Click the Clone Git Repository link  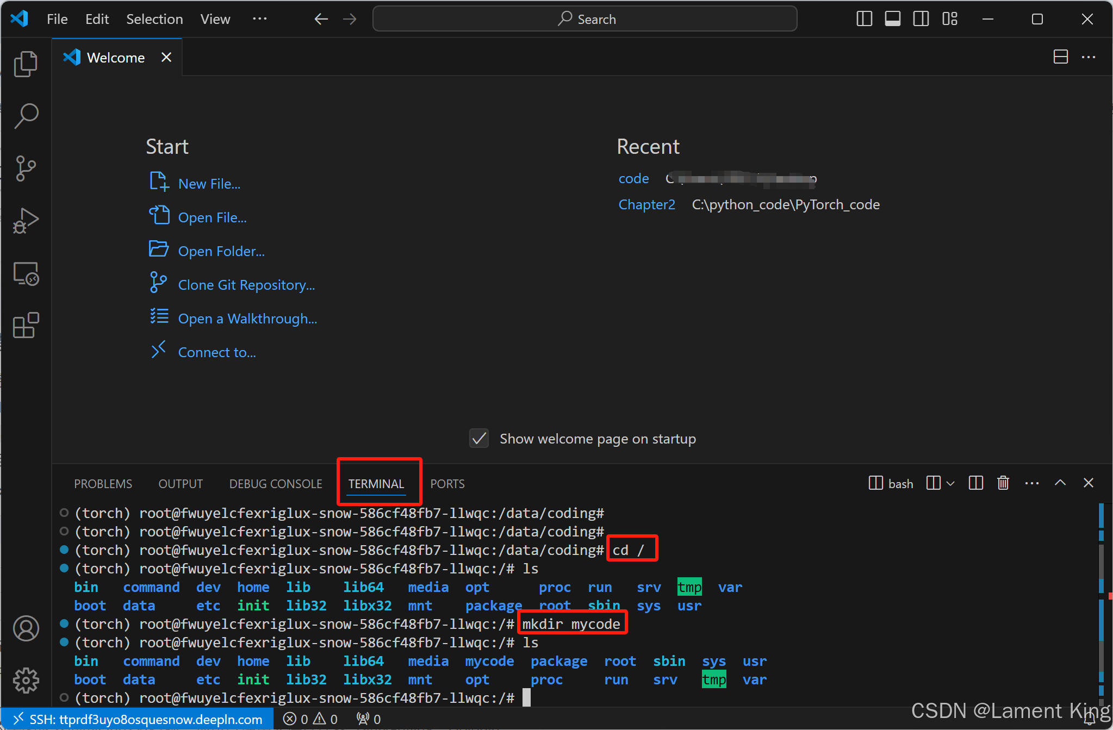tap(246, 285)
